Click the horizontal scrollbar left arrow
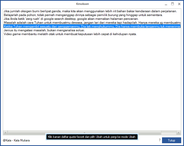Viewport: 184px width, 146px height. click(5, 133)
